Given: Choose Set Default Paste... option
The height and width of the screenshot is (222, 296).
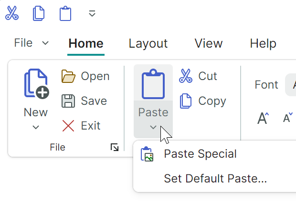Looking at the screenshot, I should [x=215, y=179].
